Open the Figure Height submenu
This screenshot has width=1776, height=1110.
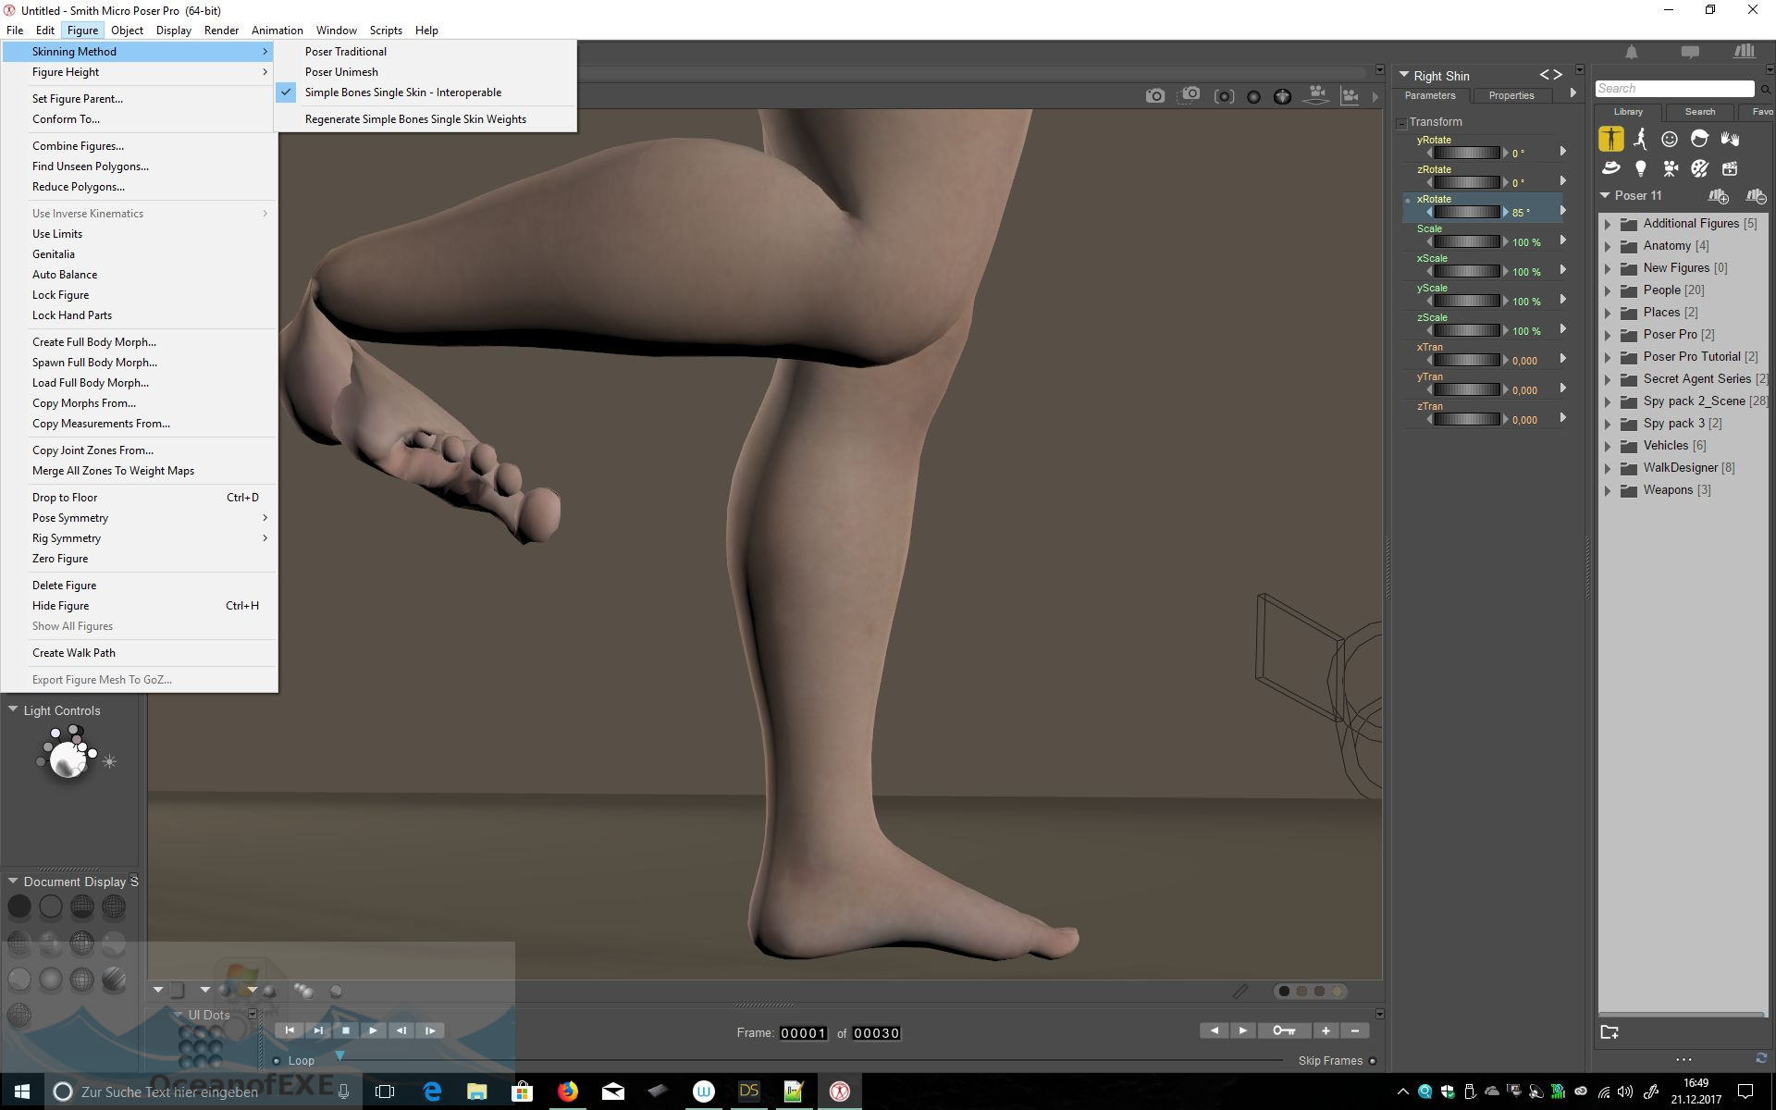pos(139,72)
